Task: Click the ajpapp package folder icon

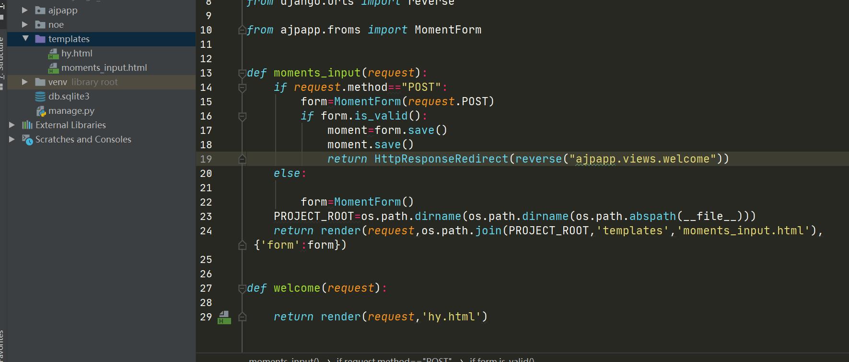Action: [x=40, y=10]
